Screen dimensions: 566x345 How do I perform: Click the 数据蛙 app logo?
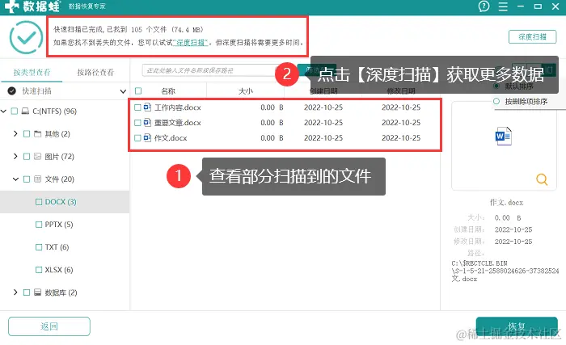tap(32, 6)
